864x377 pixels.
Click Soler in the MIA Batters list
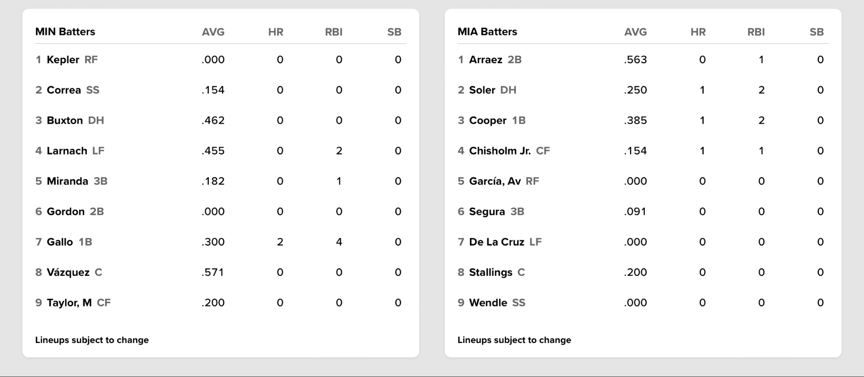coord(482,90)
